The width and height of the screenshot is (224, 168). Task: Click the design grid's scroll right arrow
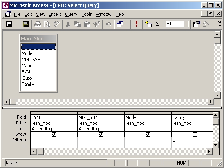click(x=209, y=151)
